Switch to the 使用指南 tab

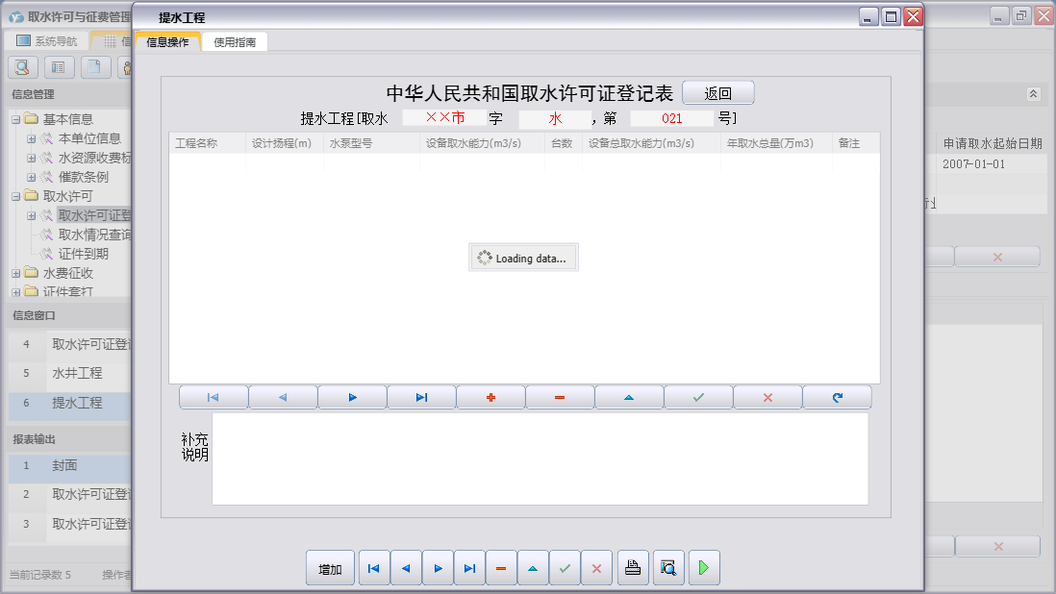click(x=235, y=41)
